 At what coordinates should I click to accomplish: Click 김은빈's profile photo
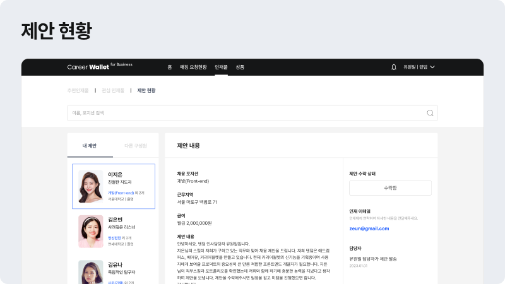(90, 232)
